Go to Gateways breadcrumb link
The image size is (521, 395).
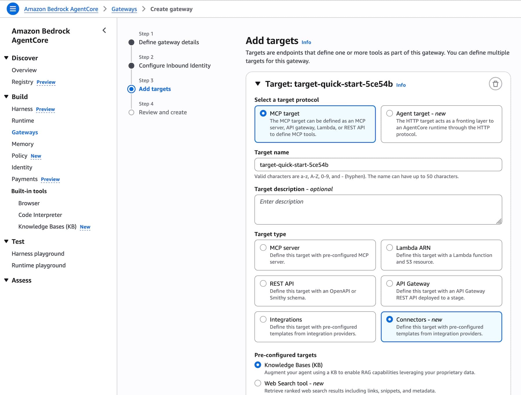click(124, 9)
